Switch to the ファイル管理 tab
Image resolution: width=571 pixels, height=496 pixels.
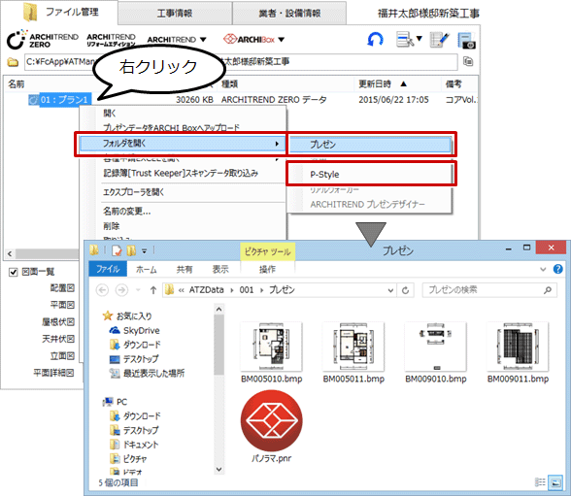tap(60, 12)
